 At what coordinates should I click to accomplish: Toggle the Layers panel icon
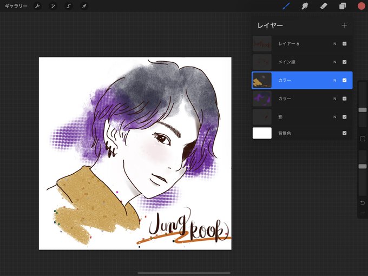coord(343,6)
